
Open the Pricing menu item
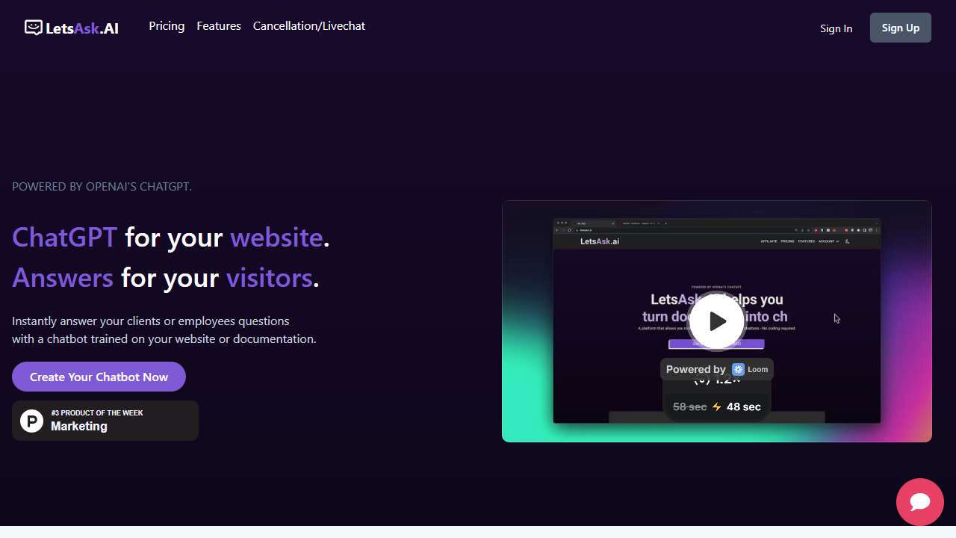[166, 26]
